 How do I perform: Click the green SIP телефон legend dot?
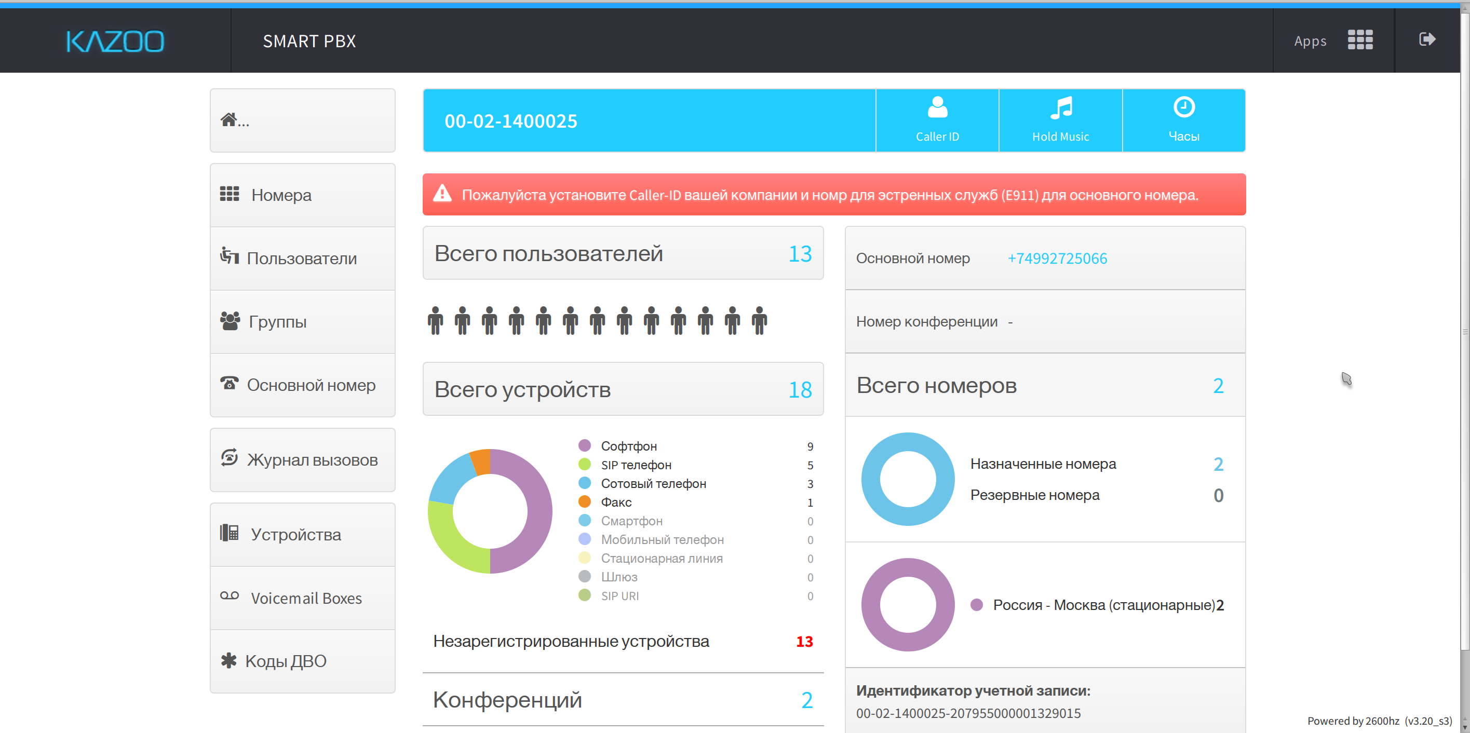pyautogui.click(x=584, y=464)
